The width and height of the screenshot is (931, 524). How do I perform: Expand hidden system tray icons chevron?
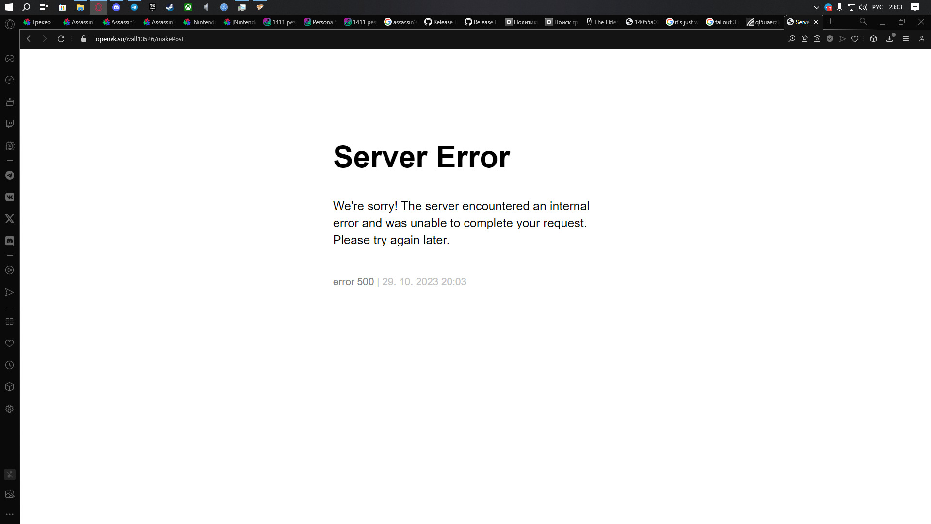tap(816, 7)
